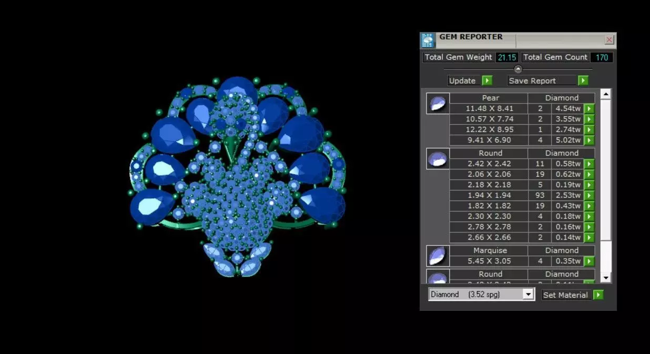
Task: Click the gem list scrollbar down arrow
Action: (x=606, y=277)
